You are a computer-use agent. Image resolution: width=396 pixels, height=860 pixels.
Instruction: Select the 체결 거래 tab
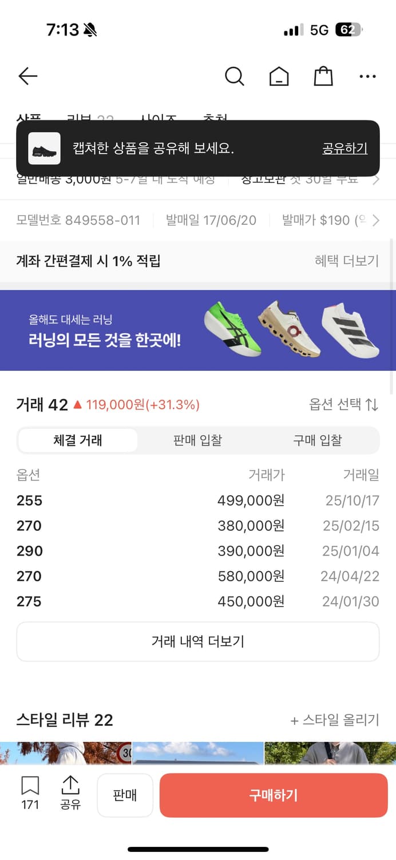(x=78, y=440)
